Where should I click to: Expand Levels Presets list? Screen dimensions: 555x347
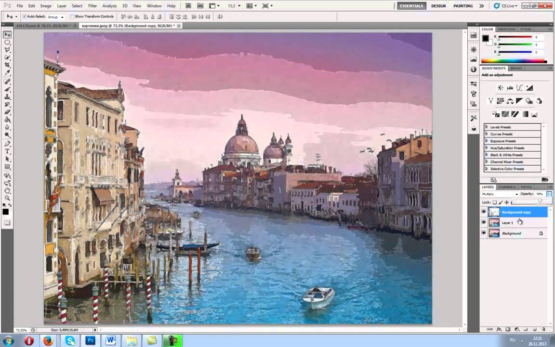click(x=486, y=127)
